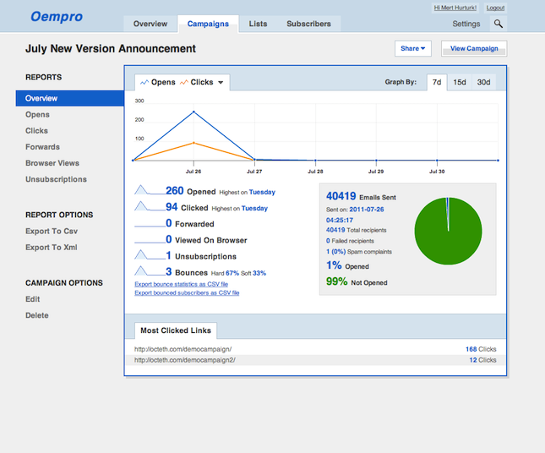Click Export bounce statistics as CSV file link
Viewport: 545px width, 453px height.
[x=181, y=284]
